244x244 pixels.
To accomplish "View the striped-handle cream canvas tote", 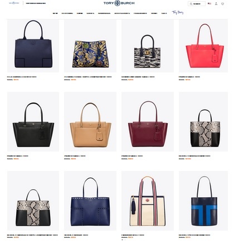I will point(148,201).
